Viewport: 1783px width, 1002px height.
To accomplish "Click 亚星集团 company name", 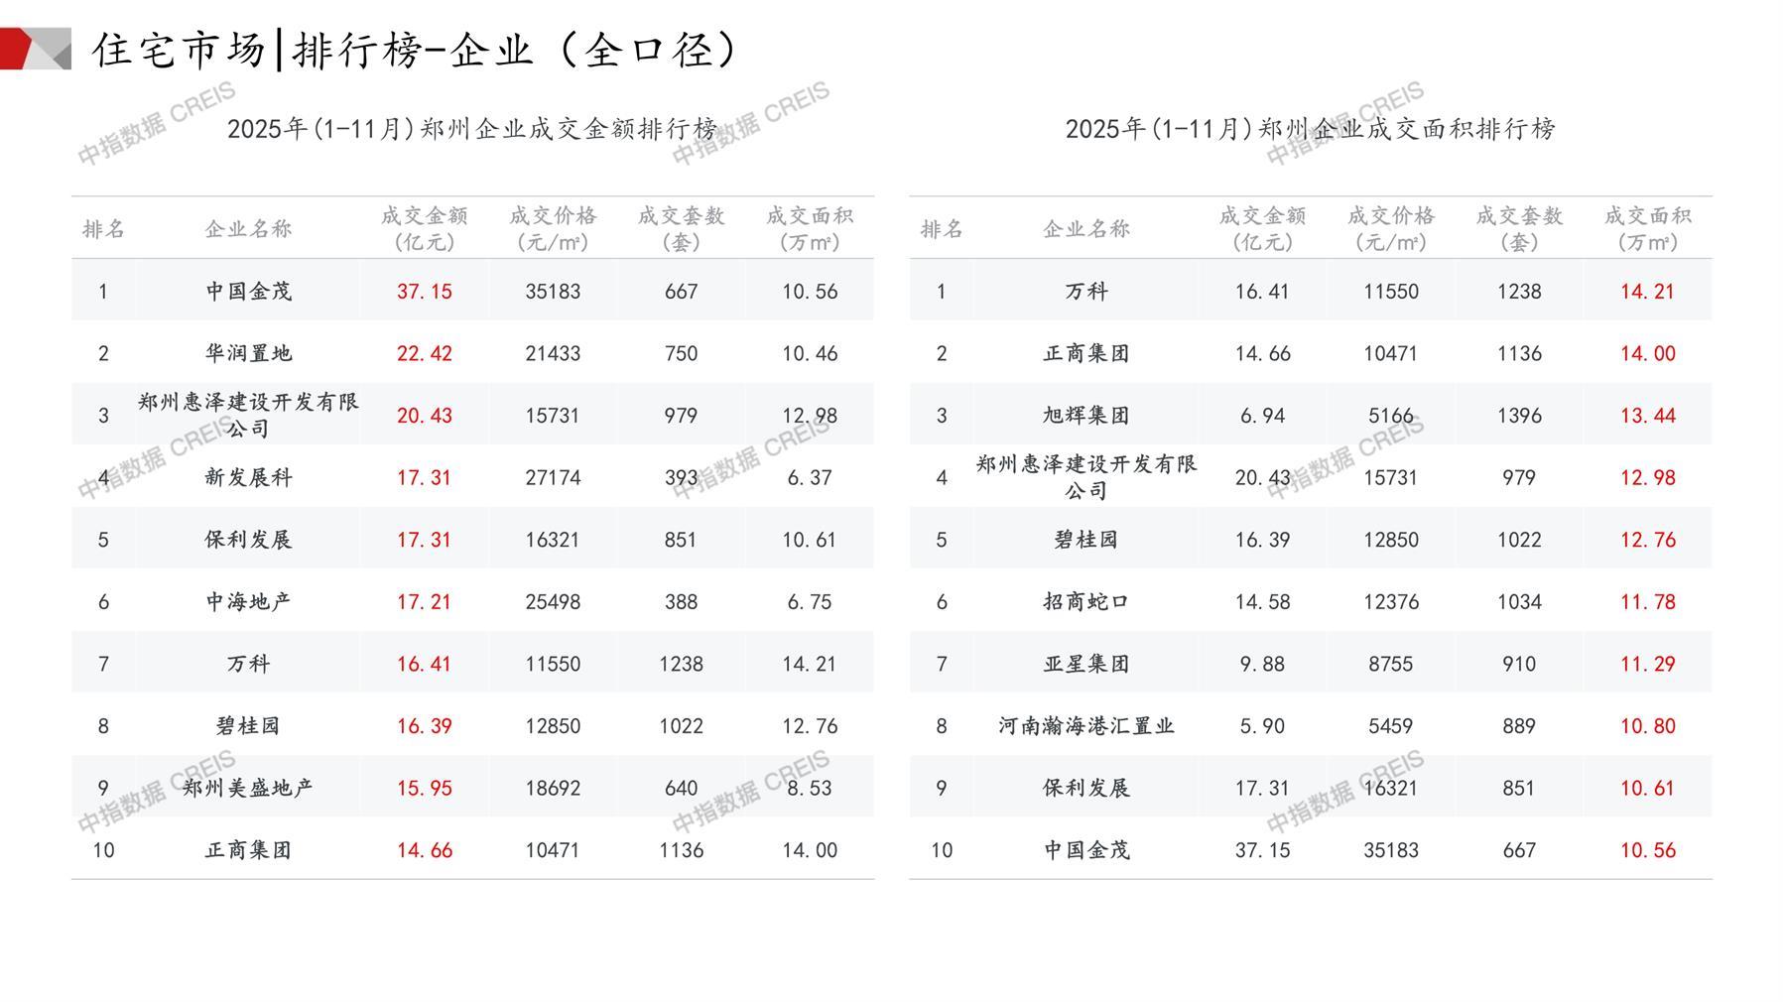I will point(1085,664).
